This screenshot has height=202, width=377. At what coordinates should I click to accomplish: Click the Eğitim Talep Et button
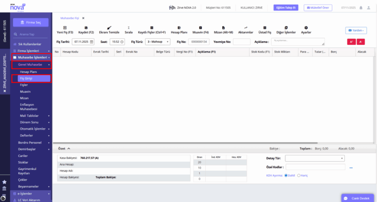click(x=286, y=8)
